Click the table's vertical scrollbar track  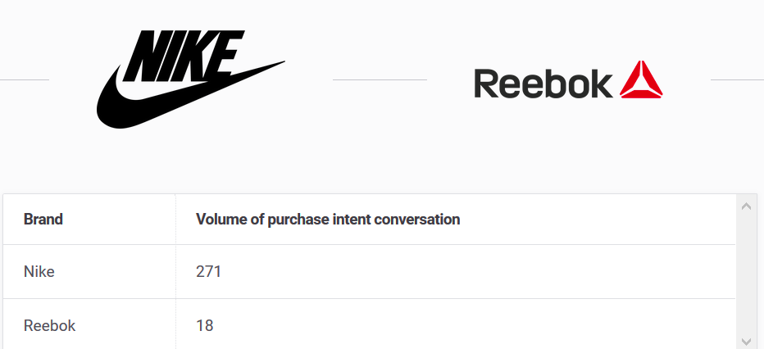(x=746, y=274)
